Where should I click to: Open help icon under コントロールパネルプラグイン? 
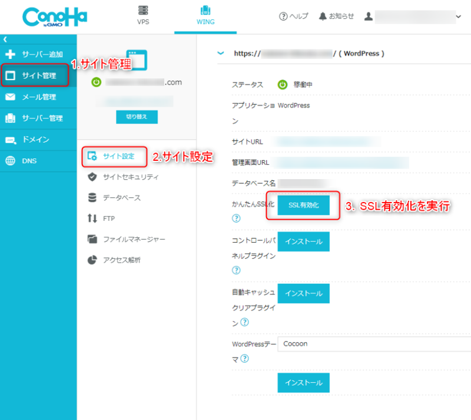pos(236,270)
